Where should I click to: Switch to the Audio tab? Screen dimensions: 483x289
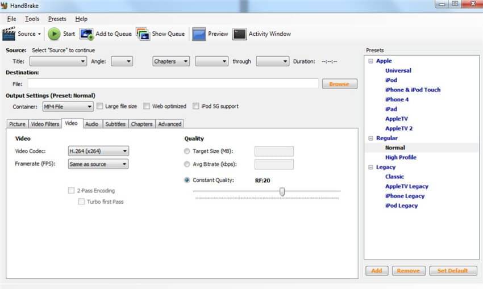[x=91, y=124]
